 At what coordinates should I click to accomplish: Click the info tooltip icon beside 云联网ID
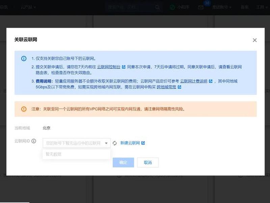34,141
